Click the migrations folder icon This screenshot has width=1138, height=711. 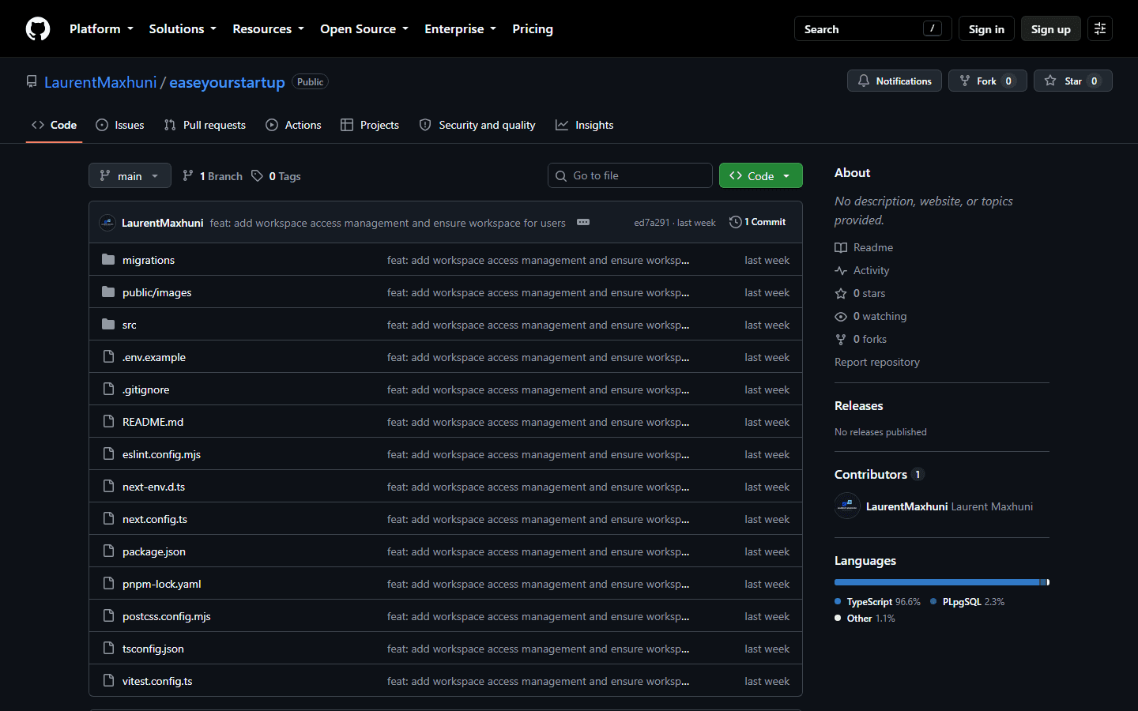tap(108, 260)
